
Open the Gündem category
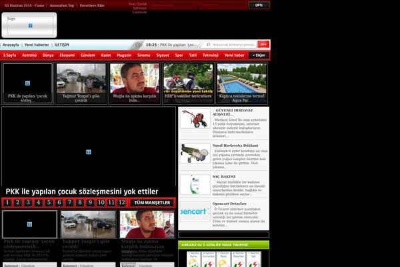[88, 55]
